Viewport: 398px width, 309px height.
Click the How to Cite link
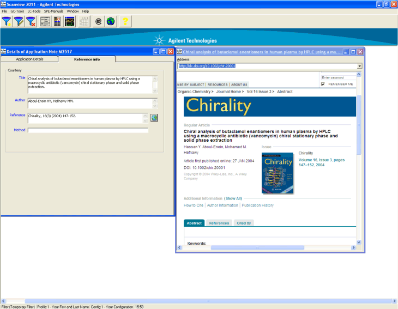pyautogui.click(x=194, y=205)
